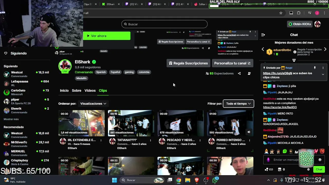This screenshot has width=329, height=185.
Task: Open the browser extensions puzzle icon
Action: (x=299, y=13)
